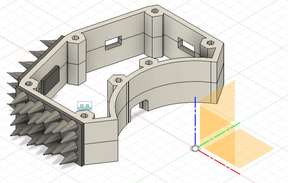Select hex hole on back-left wall post
Screen dimensions: 288x183
click(74, 38)
